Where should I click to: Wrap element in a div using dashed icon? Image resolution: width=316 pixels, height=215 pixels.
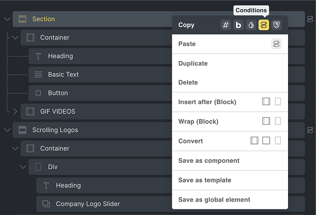pyautogui.click(x=278, y=121)
